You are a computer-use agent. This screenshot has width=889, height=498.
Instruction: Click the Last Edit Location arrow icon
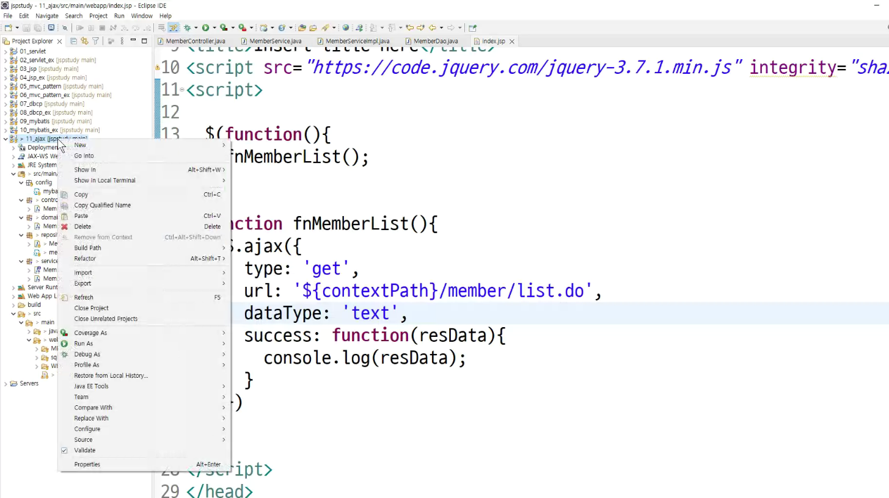(410, 27)
